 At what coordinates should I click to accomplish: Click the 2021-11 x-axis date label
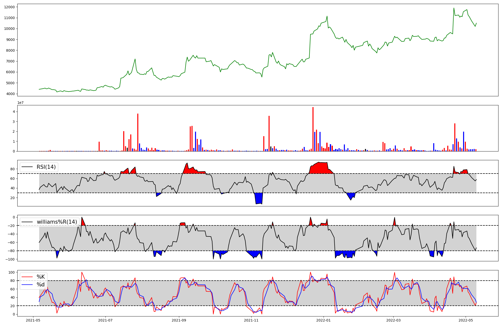(251, 320)
